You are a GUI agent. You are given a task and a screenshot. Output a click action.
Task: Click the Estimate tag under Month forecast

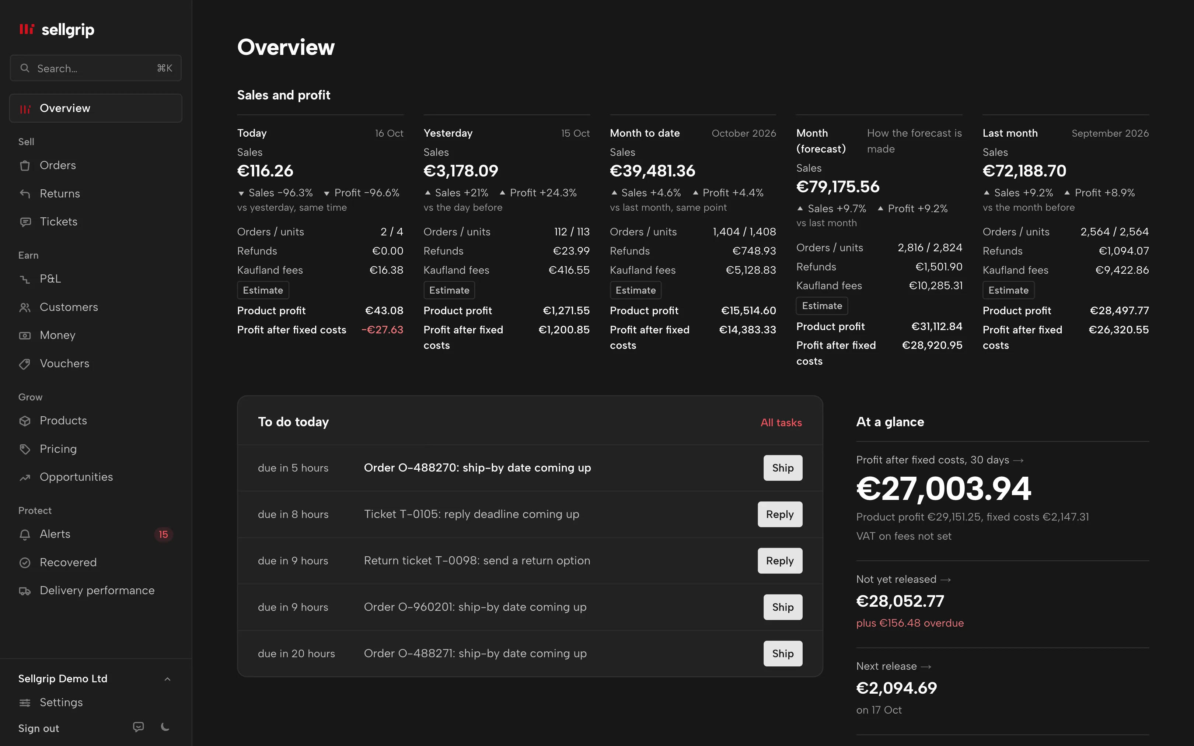[x=822, y=306]
